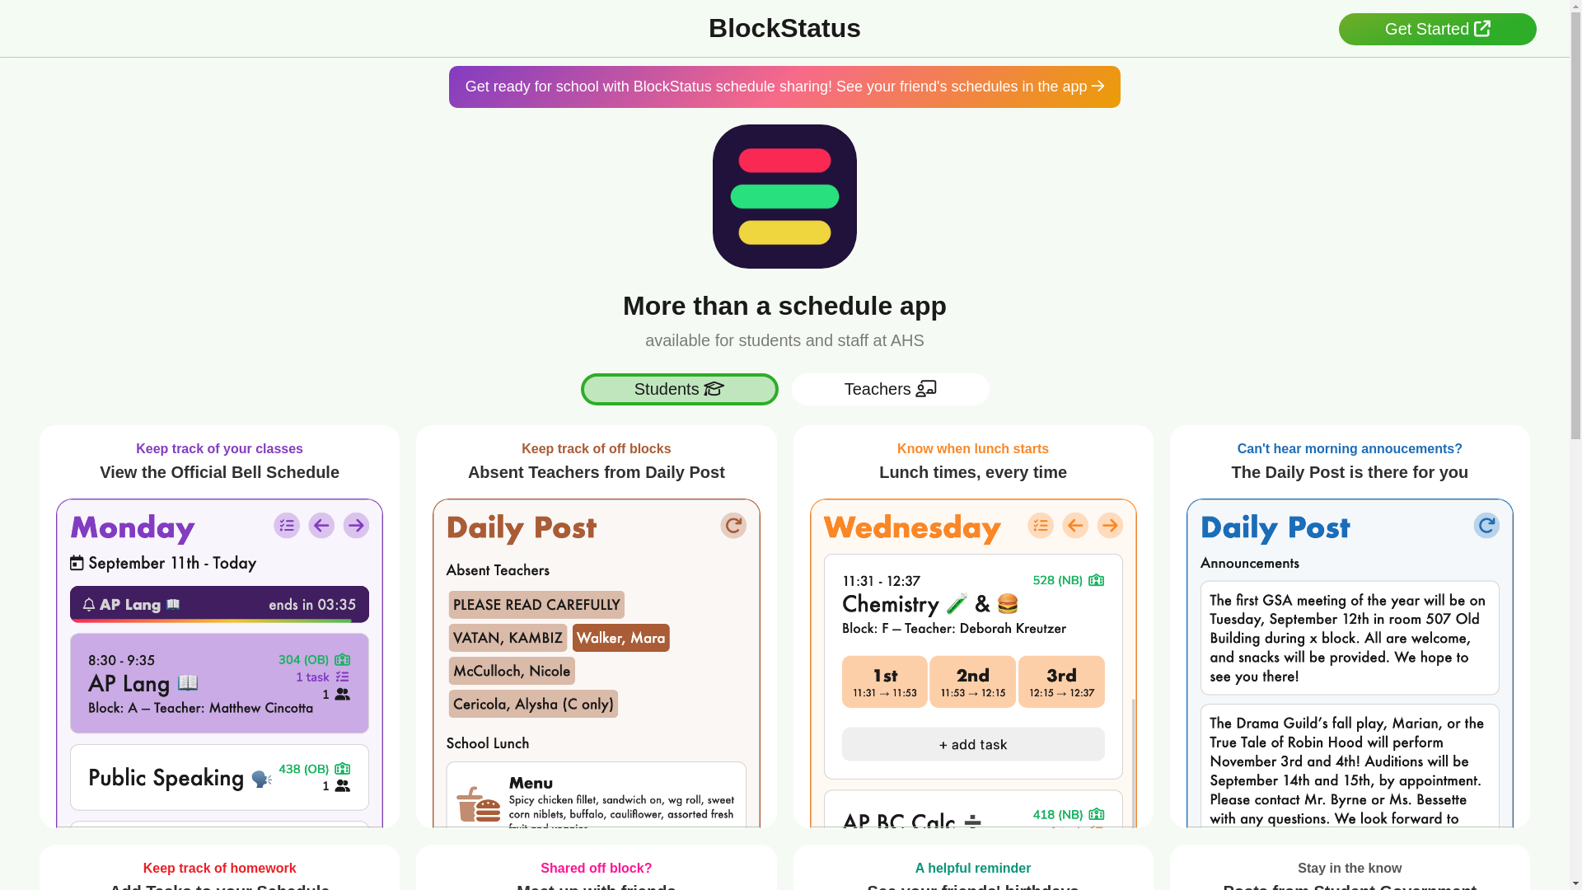The image size is (1582, 890).
Task: Click the next day arrow on Wednesday card
Action: [x=1110, y=526]
